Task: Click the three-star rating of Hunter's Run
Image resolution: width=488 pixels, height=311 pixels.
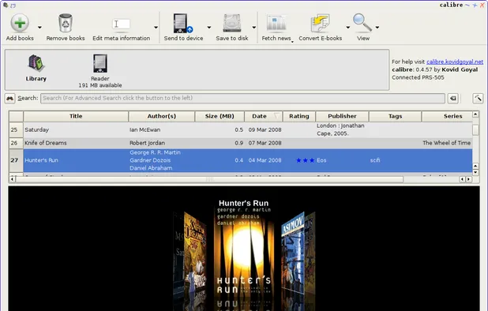Action: coord(306,160)
